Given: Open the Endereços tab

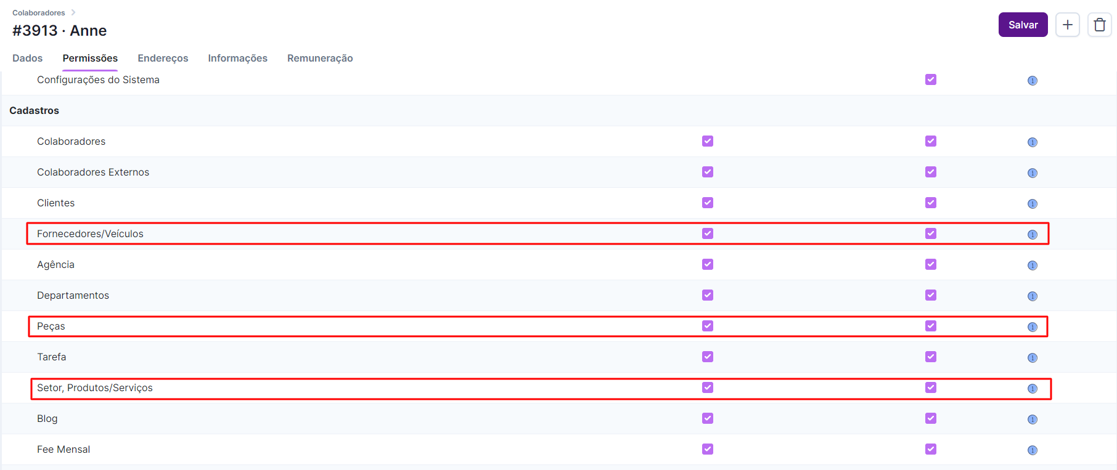Looking at the screenshot, I should tap(163, 58).
